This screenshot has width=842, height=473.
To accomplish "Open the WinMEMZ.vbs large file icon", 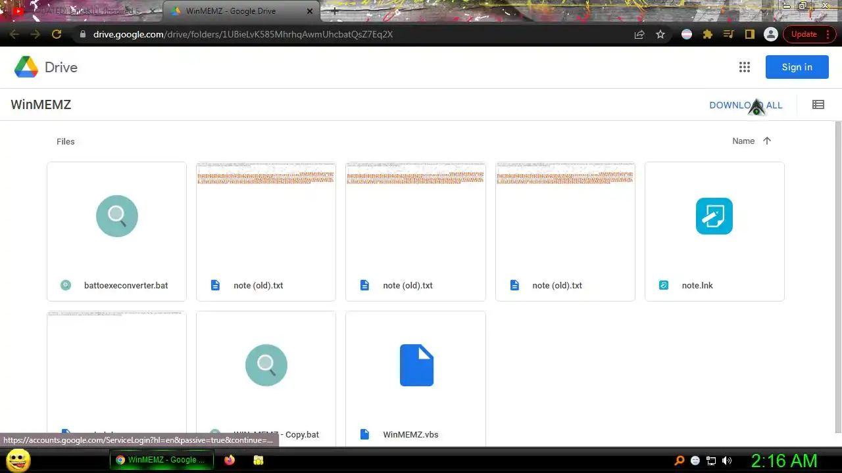I will (416, 365).
